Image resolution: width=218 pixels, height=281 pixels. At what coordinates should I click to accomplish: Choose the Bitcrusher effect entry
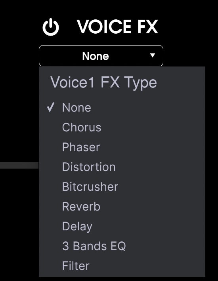click(122, 186)
